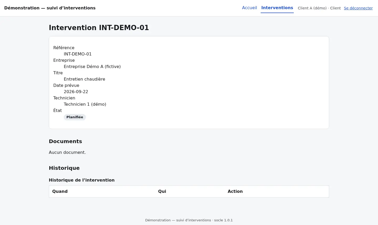Go to the Accueil page

[x=249, y=8]
